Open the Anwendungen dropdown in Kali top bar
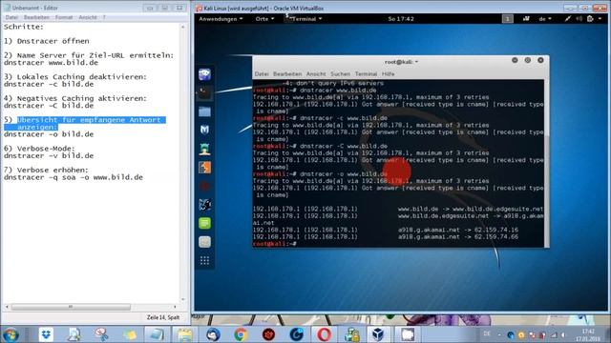The width and height of the screenshot is (611, 343). (221, 19)
